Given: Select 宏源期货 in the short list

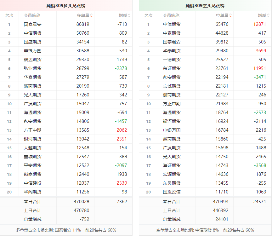Looking at the screenshot, I should click(x=172, y=174).
